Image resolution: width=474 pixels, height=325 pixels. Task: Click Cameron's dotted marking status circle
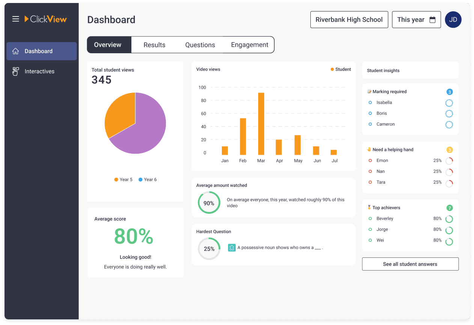(449, 125)
